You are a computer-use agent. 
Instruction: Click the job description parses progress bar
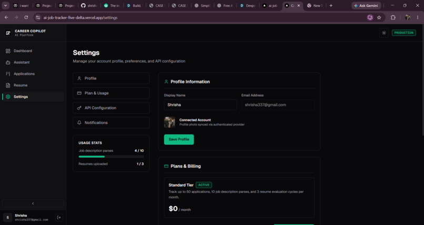[111, 157]
